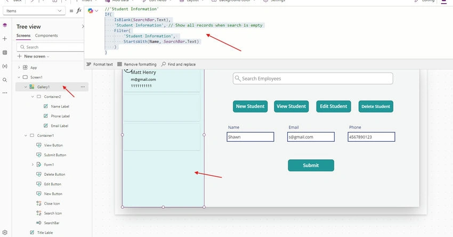
Task: Open the more options ellipsis in left rail
Action: click(5, 93)
